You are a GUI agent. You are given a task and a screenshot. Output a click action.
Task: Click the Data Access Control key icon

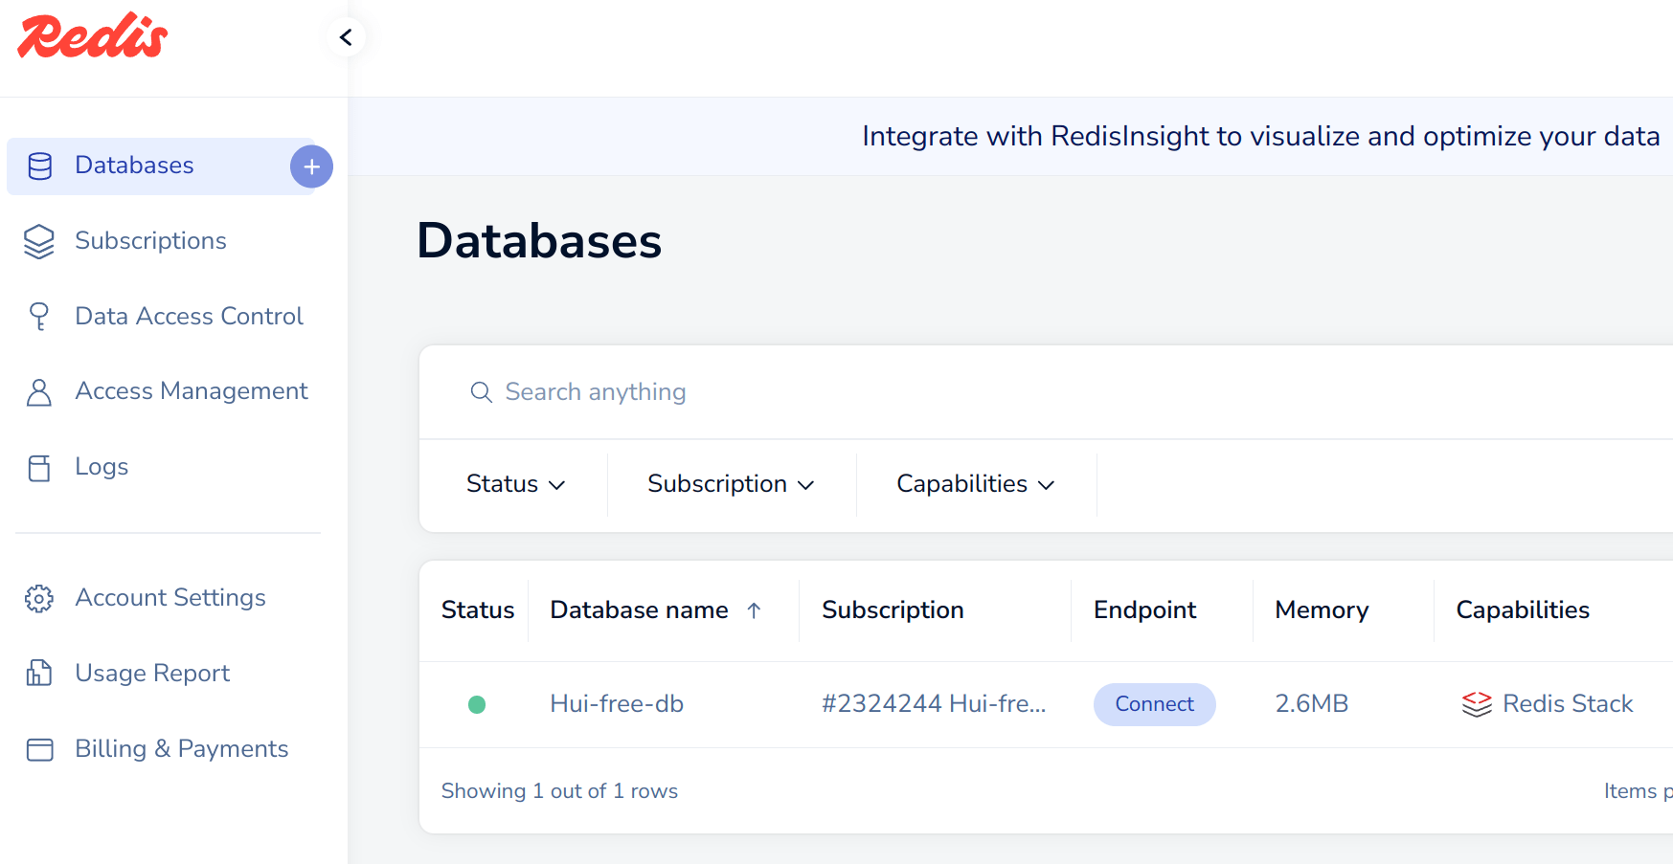tap(39, 316)
